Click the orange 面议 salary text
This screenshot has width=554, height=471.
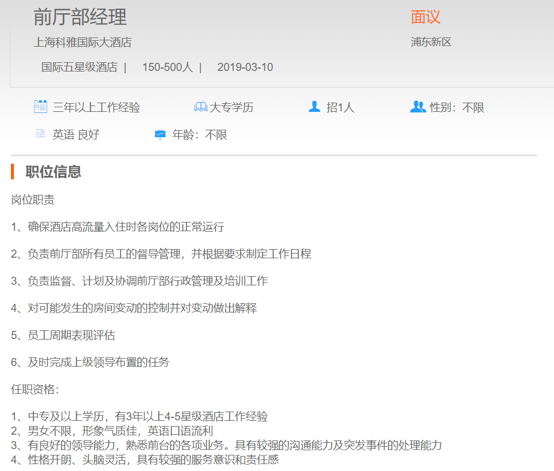click(425, 17)
